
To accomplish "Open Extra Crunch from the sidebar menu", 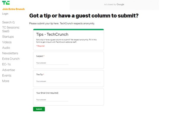I will click(11, 59).
